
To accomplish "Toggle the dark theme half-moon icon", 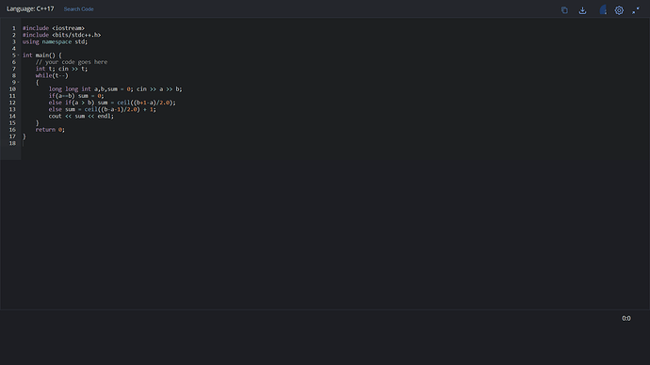I will (x=603, y=10).
